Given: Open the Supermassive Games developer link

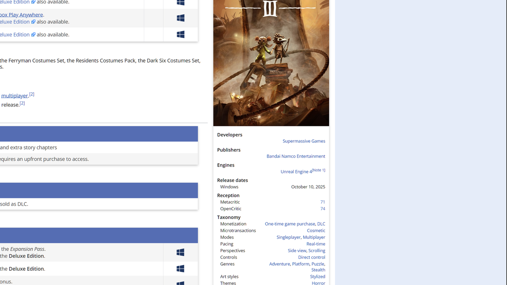Looking at the screenshot, I should 304,141.
